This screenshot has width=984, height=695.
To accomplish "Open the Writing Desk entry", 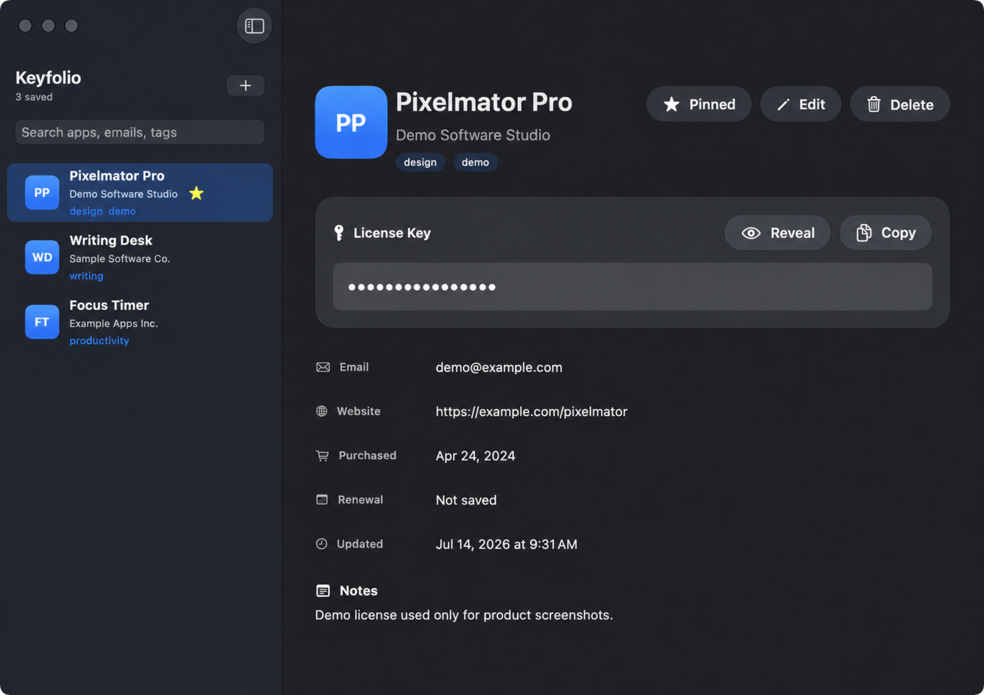I will pyautogui.click(x=140, y=257).
